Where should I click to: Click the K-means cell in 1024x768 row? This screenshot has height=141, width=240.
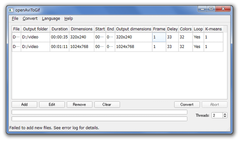coord(213,47)
